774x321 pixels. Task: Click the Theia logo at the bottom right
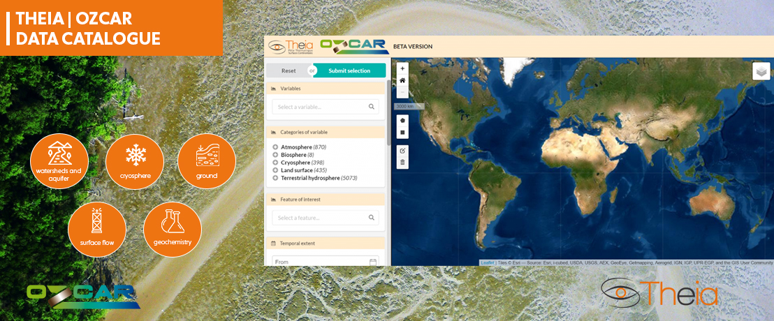point(659,292)
